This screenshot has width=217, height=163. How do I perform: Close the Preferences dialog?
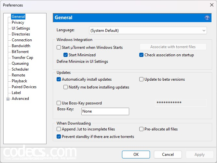[x=211, y=5]
